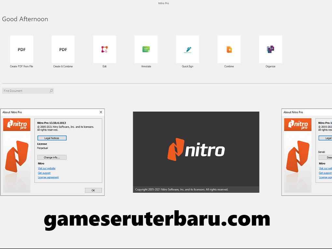This screenshot has width=332, height=249.
Task: Click the Change info... button
Action: pos(52,157)
